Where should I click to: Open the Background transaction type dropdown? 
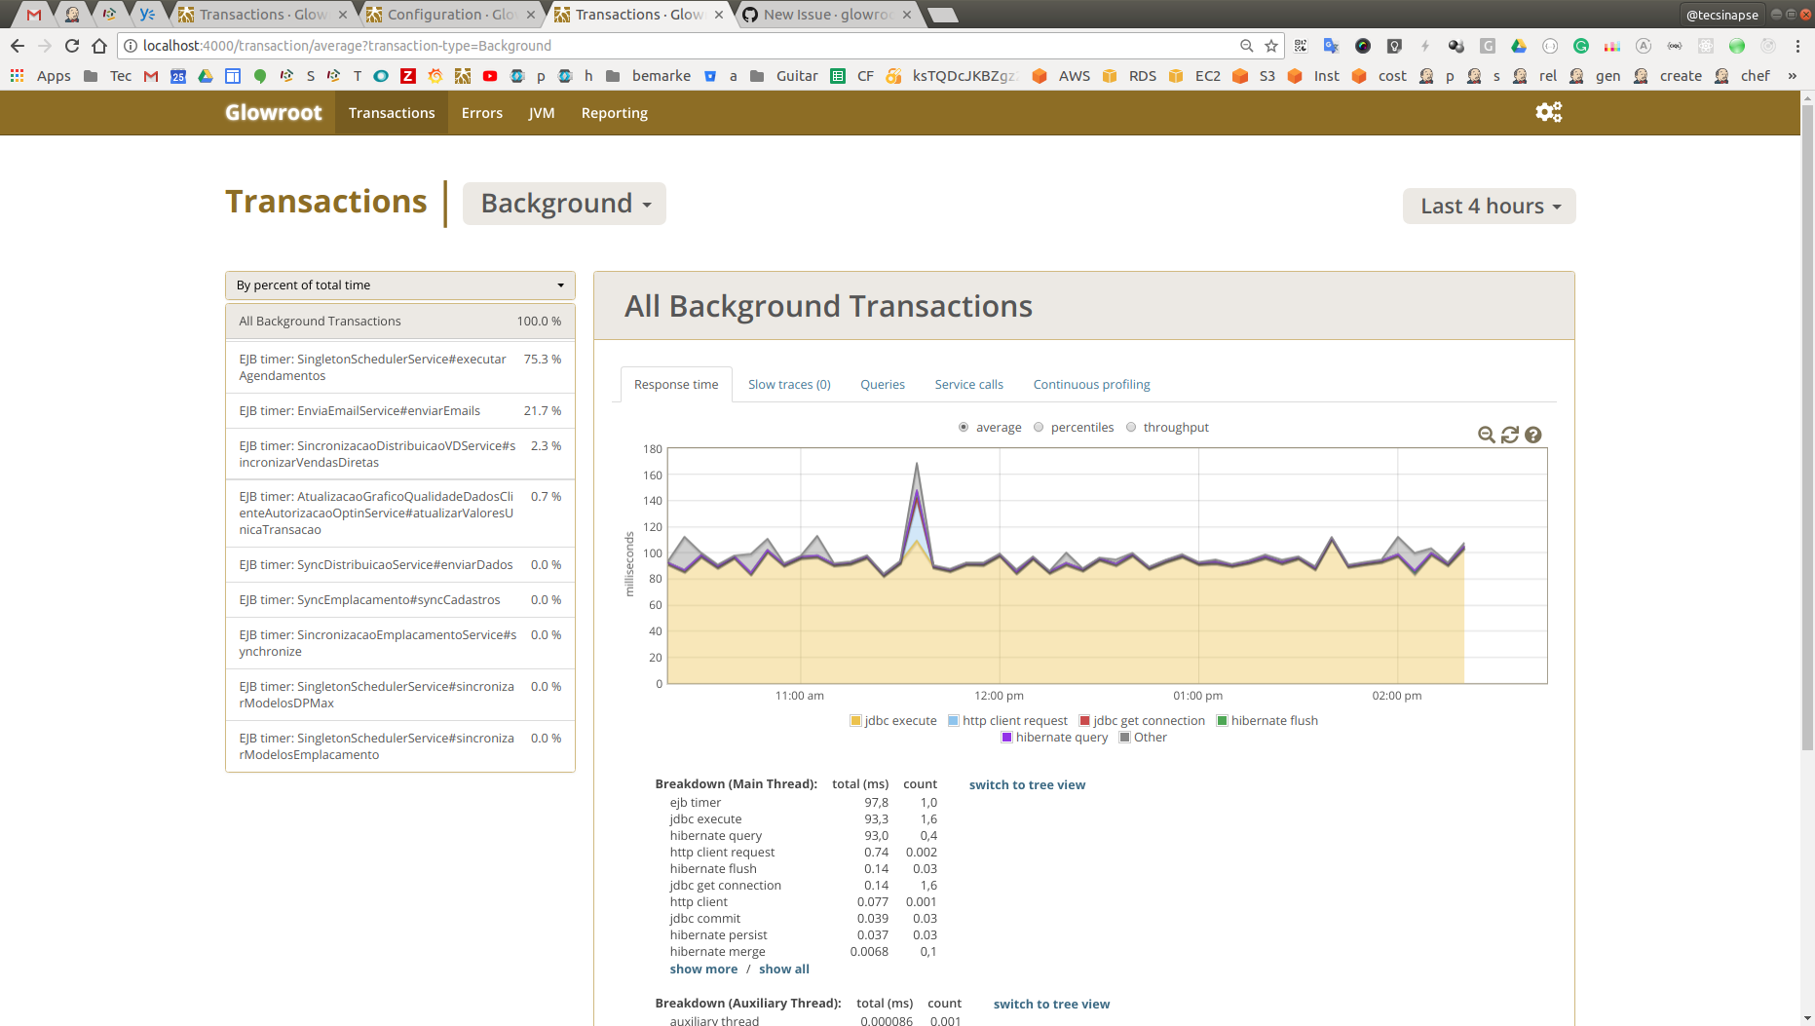point(563,204)
